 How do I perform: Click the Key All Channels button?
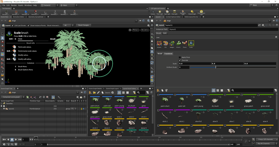(263, 143)
